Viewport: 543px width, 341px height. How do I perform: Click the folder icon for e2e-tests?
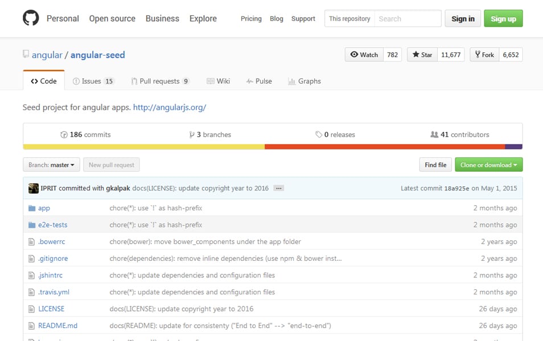point(32,225)
